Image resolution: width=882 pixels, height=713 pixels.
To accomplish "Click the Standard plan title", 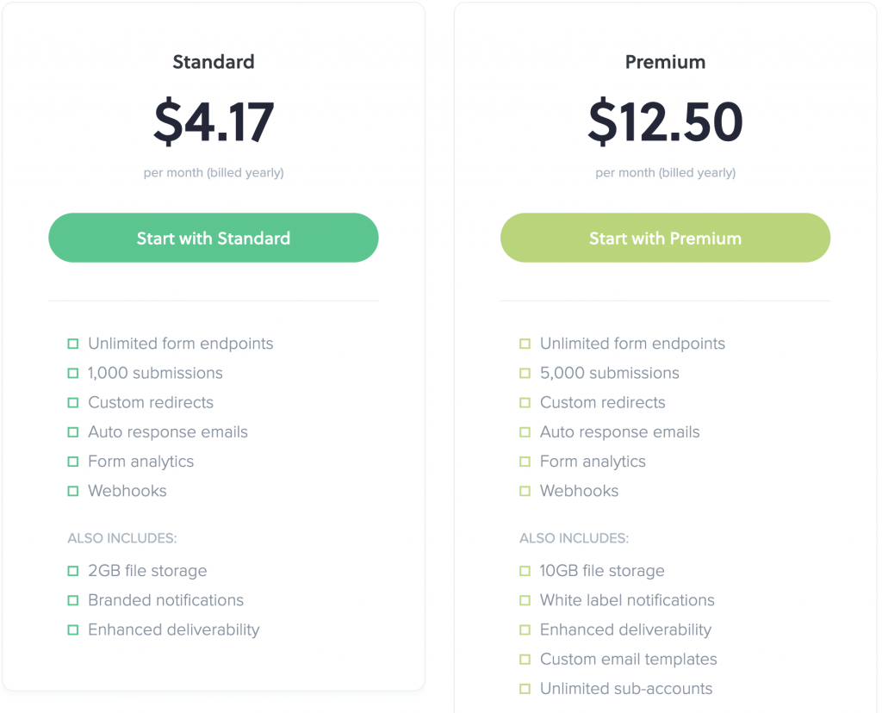I will (x=214, y=62).
